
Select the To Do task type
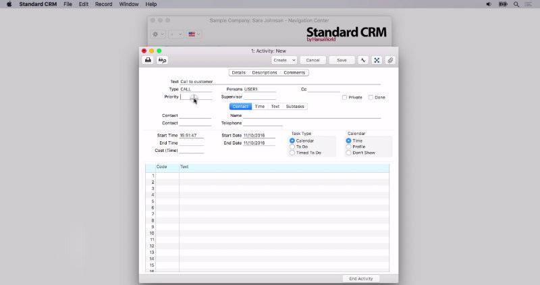point(292,147)
